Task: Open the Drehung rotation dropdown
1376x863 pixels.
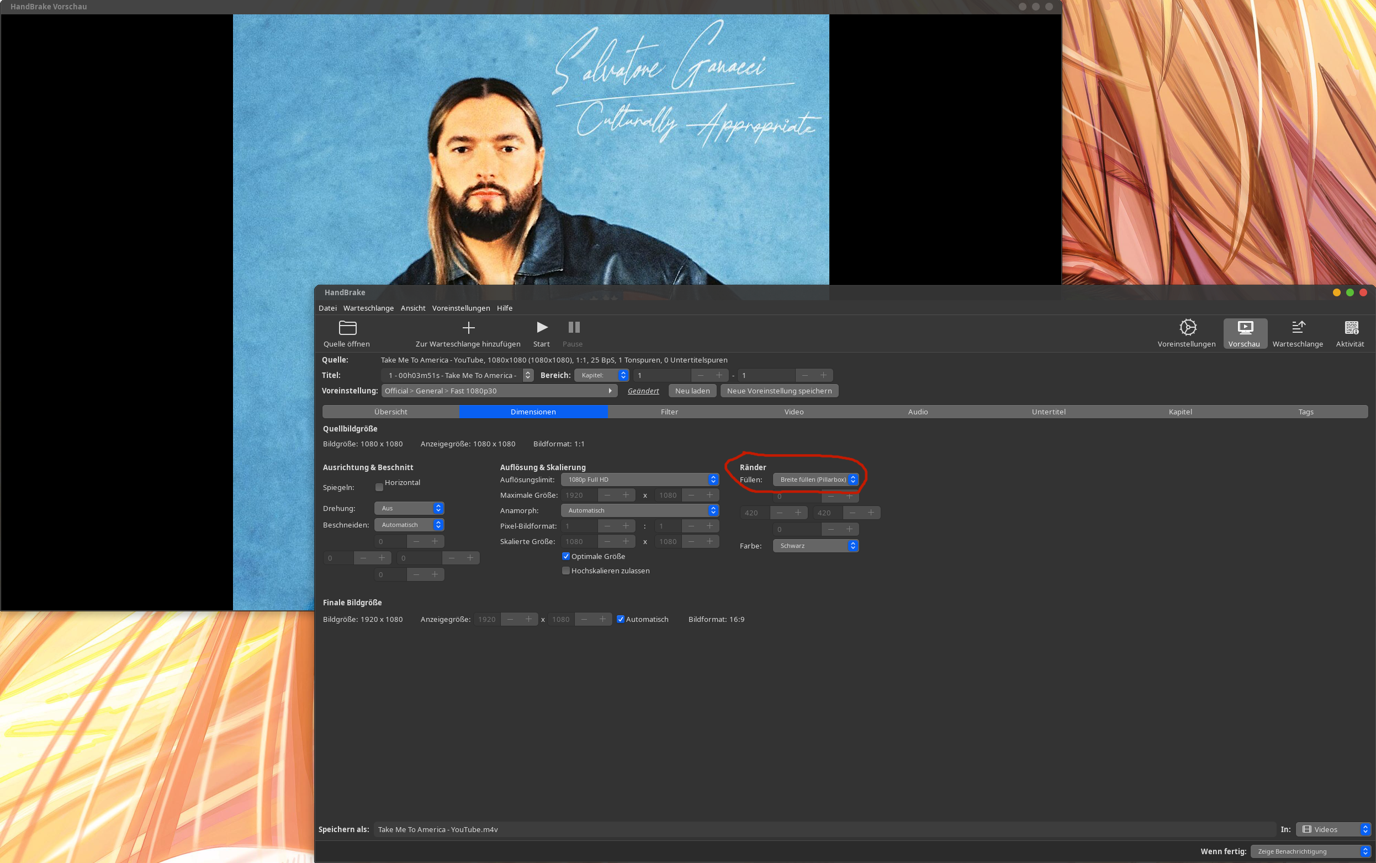Action: [x=409, y=508]
